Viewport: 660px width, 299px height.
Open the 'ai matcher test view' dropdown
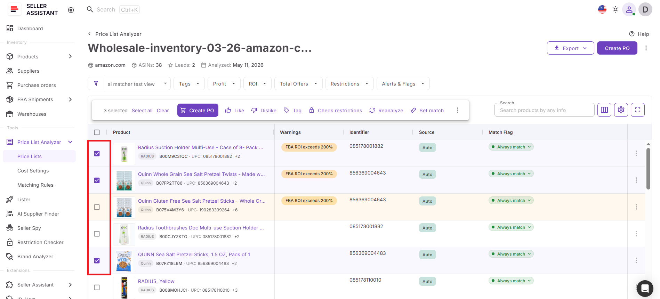tap(137, 83)
